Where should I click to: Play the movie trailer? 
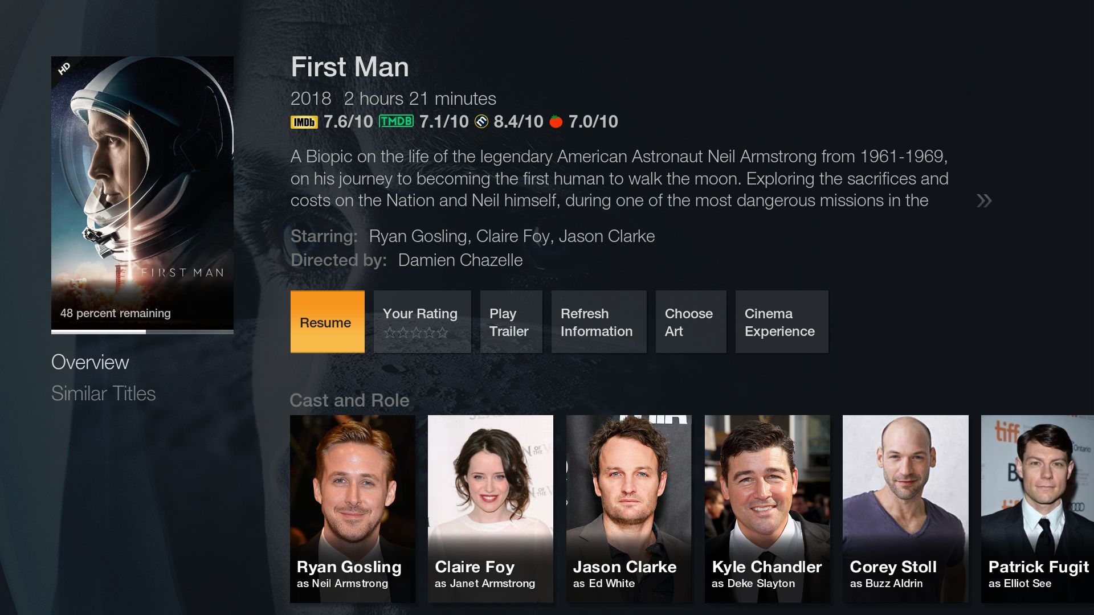[x=511, y=322]
